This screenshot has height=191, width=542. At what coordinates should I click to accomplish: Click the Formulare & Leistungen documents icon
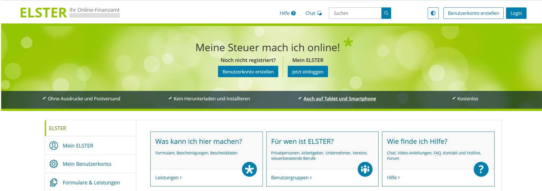pyautogui.click(x=54, y=182)
